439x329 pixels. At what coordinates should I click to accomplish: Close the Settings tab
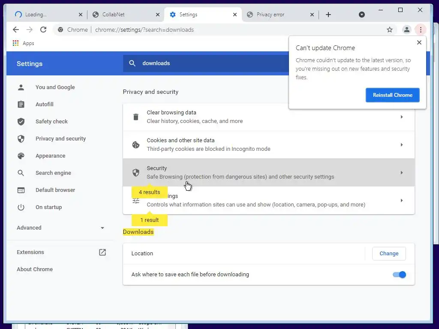235,15
